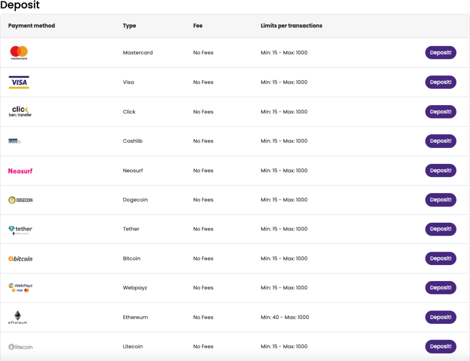Click Deposit in the Ethereum row

point(440,317)
